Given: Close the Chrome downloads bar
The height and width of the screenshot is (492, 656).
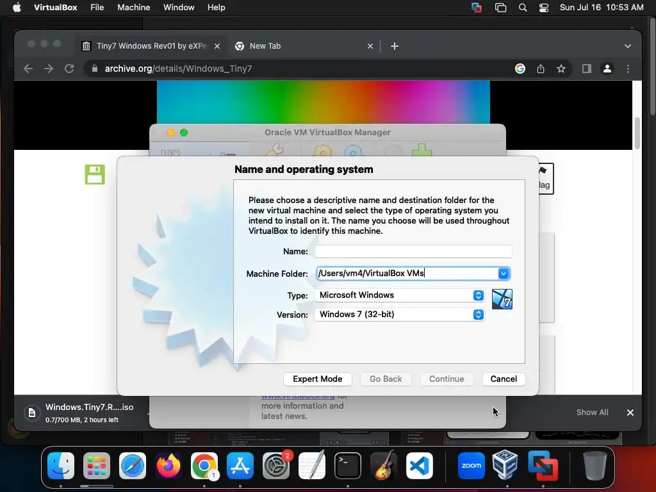Looking at the screenshot, I should point(630,413).
